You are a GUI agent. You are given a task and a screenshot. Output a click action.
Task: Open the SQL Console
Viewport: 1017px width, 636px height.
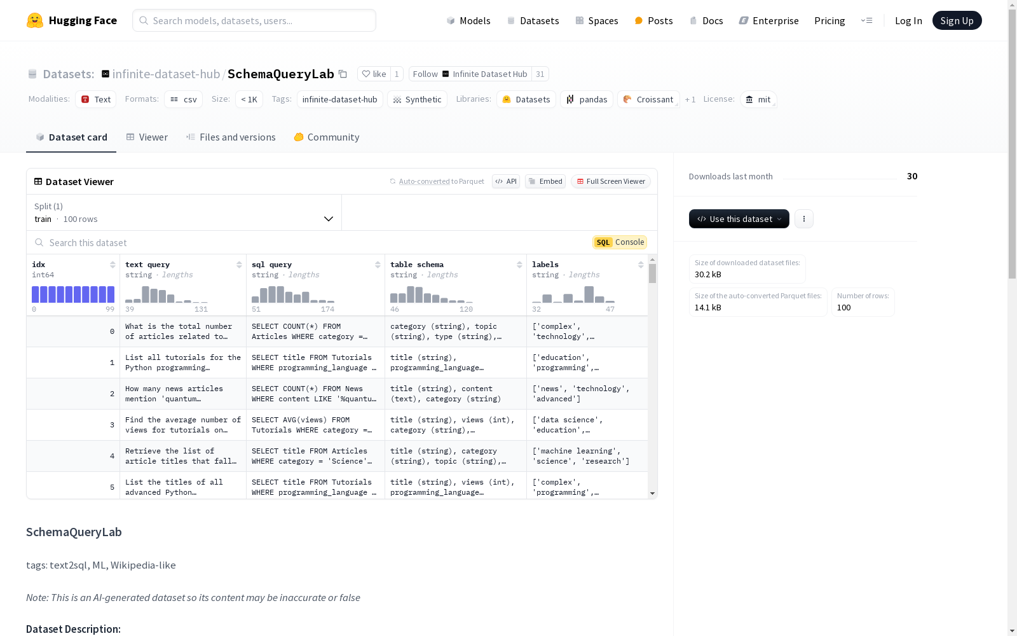click(620, 242)
